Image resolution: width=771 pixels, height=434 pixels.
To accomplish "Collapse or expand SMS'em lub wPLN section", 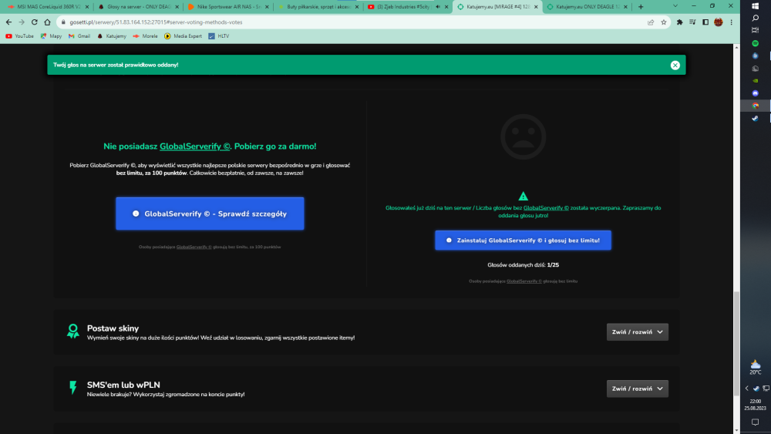I will [638, 389].
